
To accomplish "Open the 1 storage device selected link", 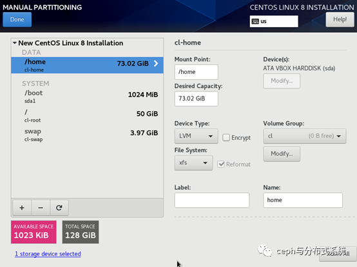I will 48,254.
